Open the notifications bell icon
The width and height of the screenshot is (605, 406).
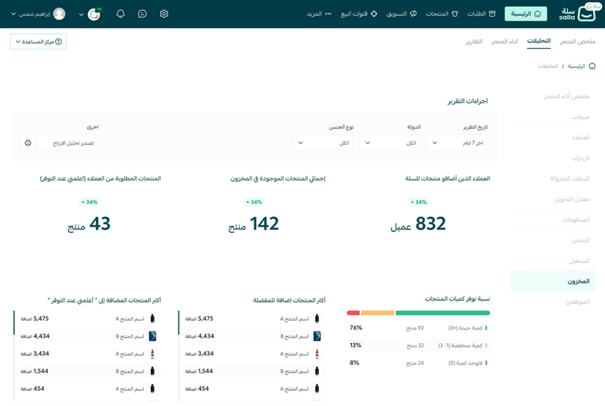(120, 14)
